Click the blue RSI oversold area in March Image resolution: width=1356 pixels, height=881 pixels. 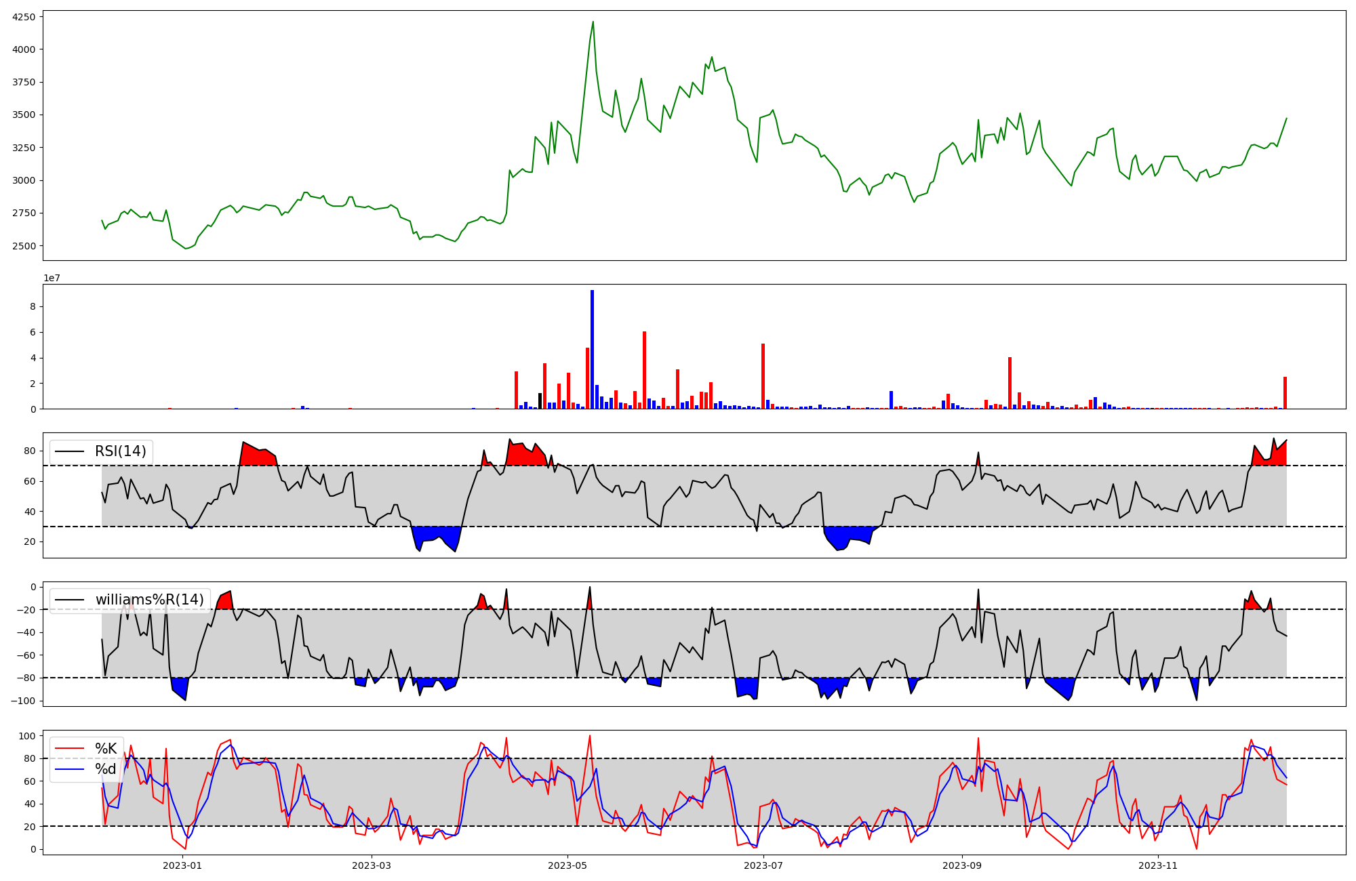tap(434, 533)
